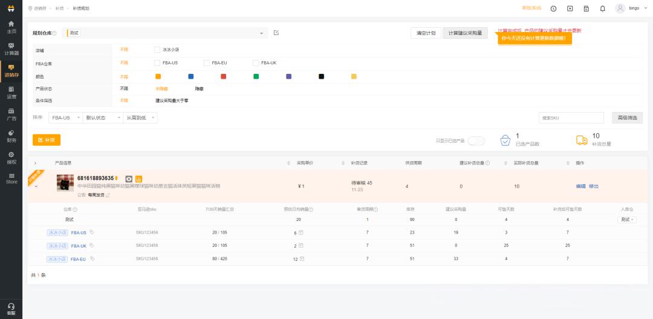The height and width of the screenshot is (319, 653).
Task: Click the 清空计划 button
Action: 425,33
